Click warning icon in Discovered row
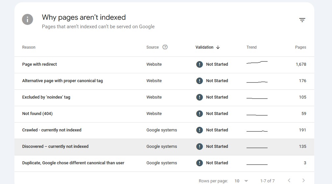Viewport: 332px width, 184px height. (200, 147)
